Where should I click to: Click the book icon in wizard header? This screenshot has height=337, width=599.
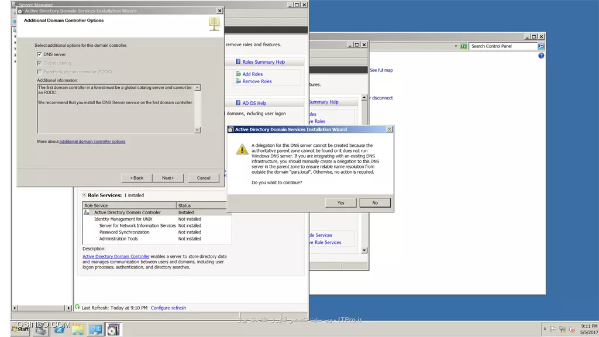214,23
